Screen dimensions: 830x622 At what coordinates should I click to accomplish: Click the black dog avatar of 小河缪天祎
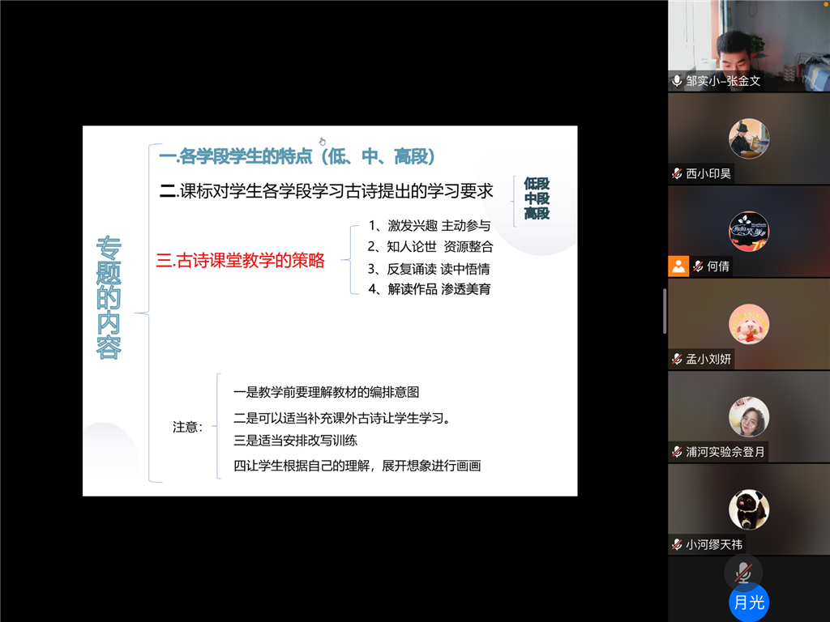(748, 509)
